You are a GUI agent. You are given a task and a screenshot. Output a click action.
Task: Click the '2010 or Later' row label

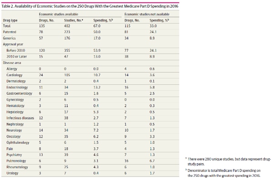pyautogui.click(x=17, y=56)
